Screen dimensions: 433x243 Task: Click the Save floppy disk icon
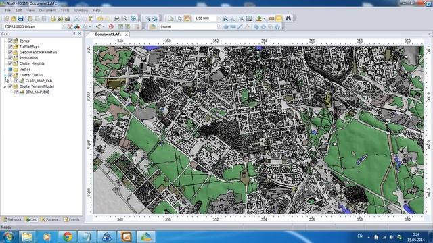(x=21, y=18)
